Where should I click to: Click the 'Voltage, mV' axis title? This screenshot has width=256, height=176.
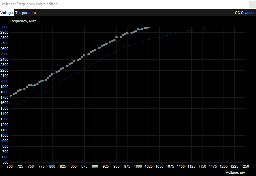click(x=235, y=172)
